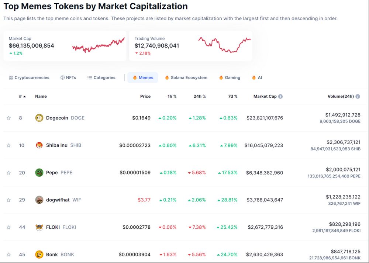
Task: Click the FLOKI coin logo icon
Action: (x=39, y=227)
